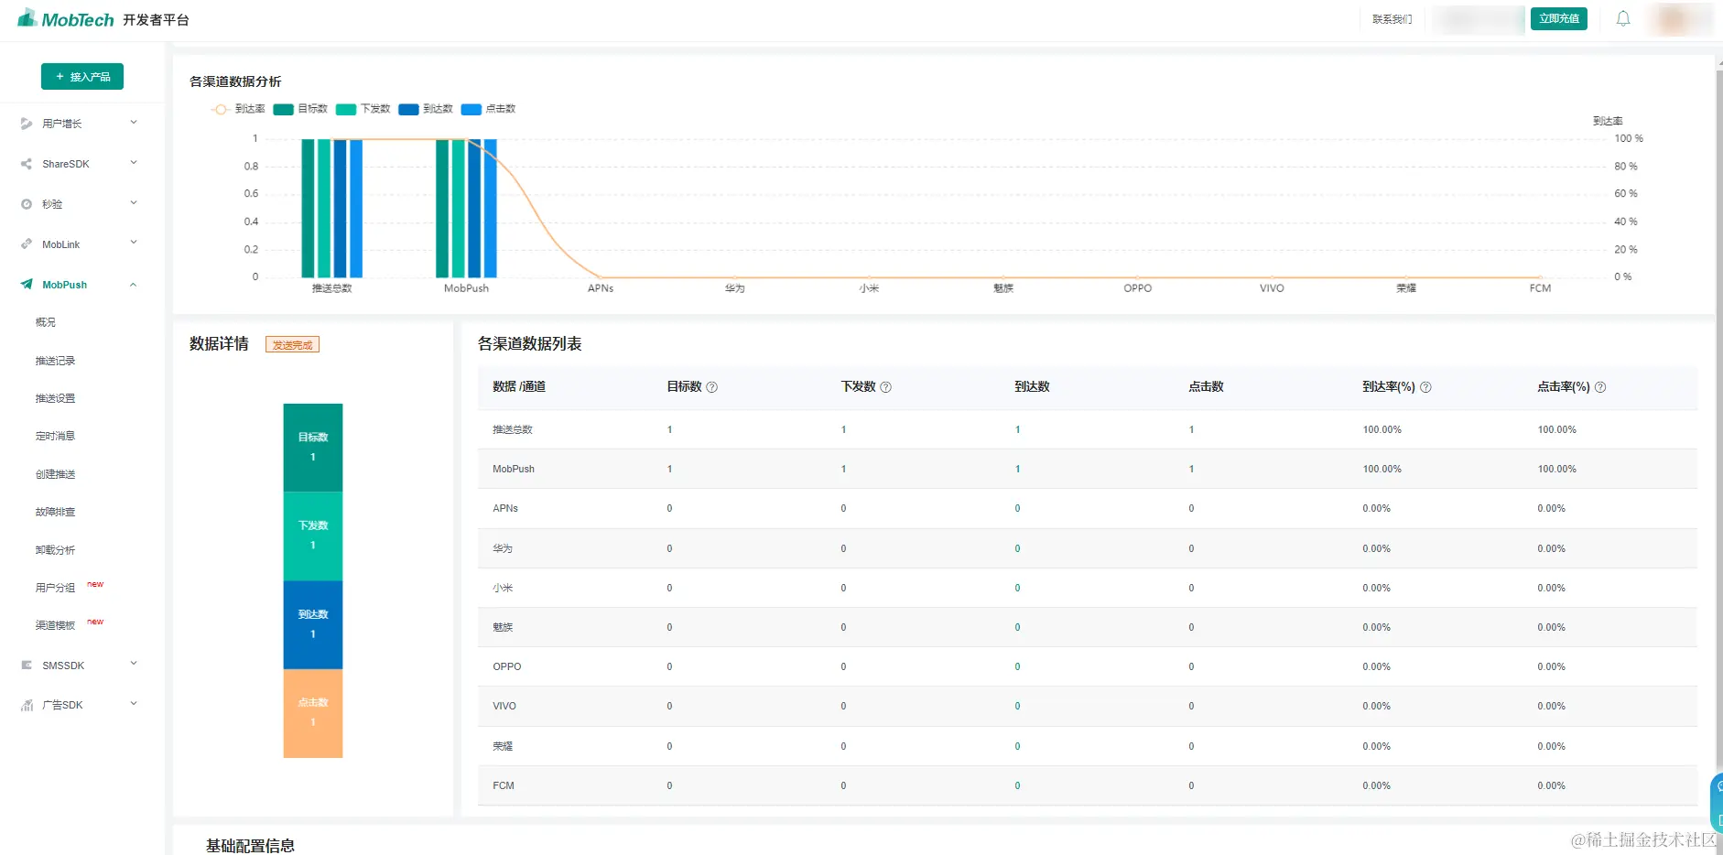Toggle the 目标数 legend series

click(300, 109)
